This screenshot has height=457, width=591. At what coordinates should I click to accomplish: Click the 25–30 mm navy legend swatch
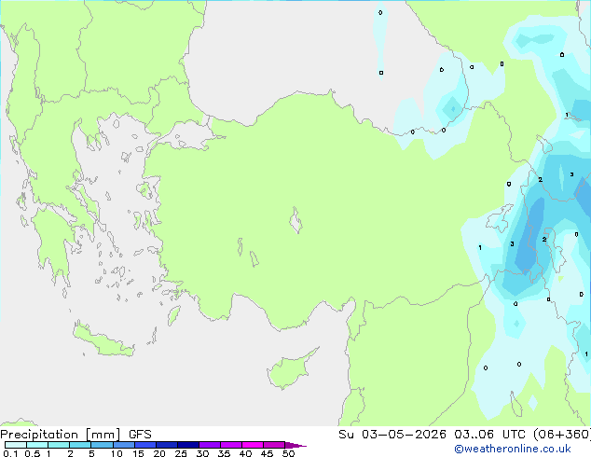(x=188, y=445)
